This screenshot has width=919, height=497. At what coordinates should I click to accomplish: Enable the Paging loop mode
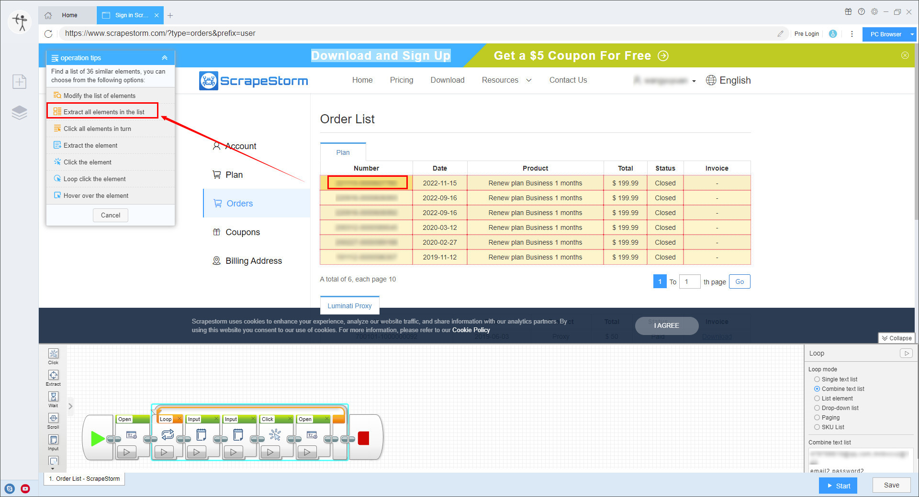tap(818, 417)
